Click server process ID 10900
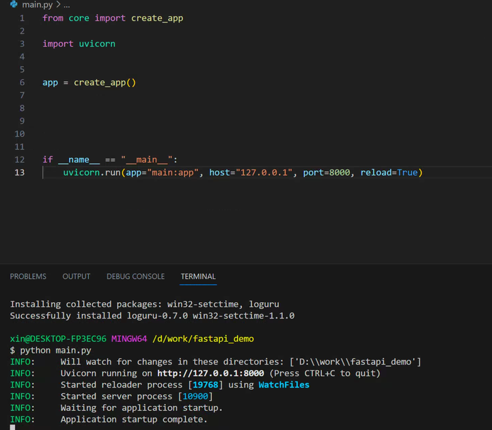Viewport: 492px width, 430px height. tap(195, 397)
